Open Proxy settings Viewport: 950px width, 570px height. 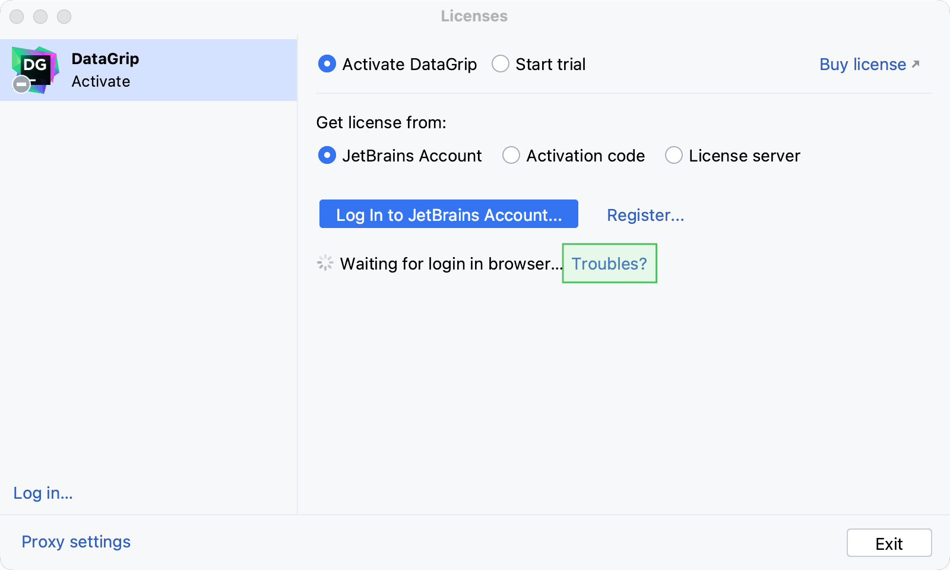pos(75,541)
